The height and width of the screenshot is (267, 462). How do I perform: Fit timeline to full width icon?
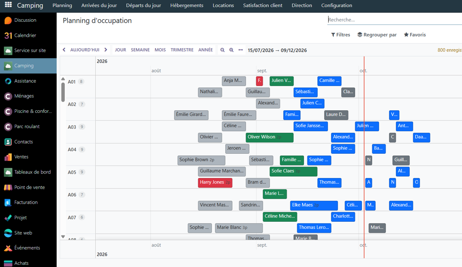point(241,50)
